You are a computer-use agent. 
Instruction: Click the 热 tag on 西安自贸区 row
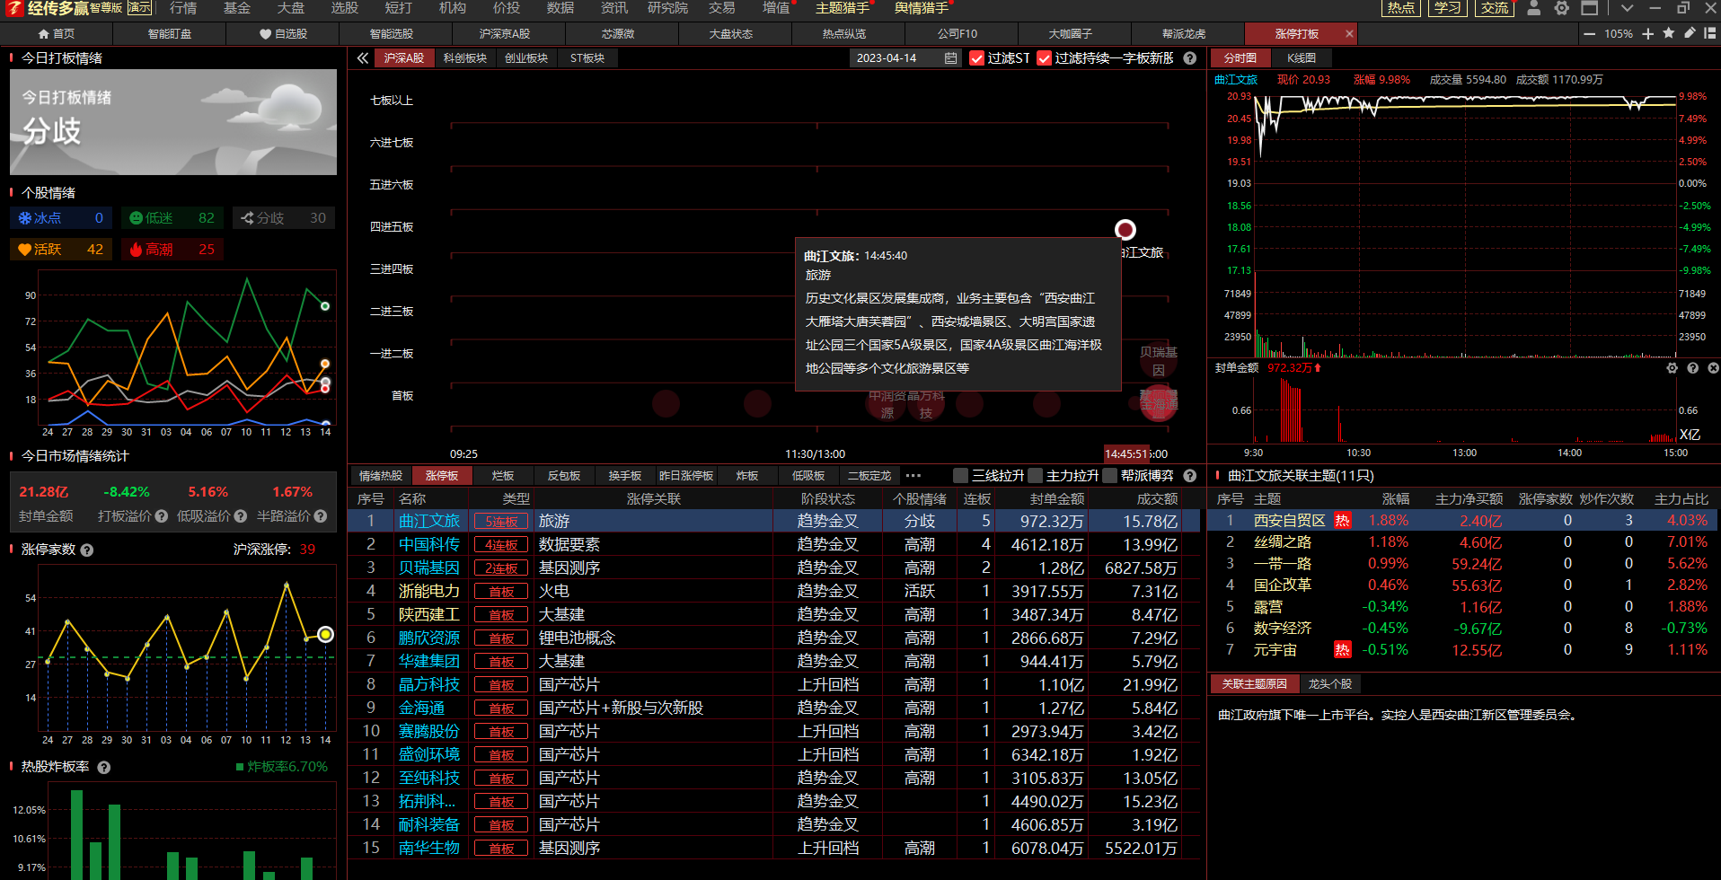coord(1342,520)
